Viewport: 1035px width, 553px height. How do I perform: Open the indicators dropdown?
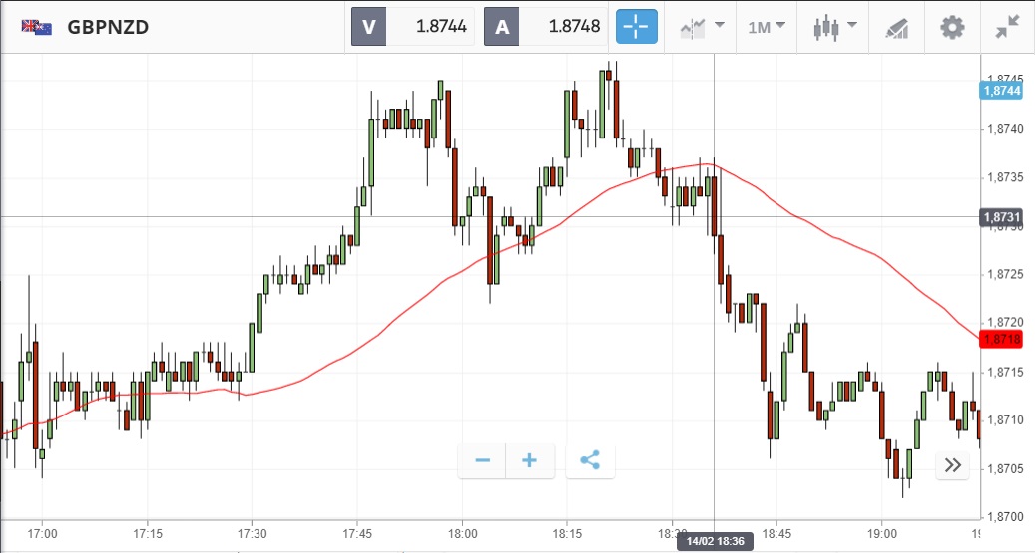702,27
